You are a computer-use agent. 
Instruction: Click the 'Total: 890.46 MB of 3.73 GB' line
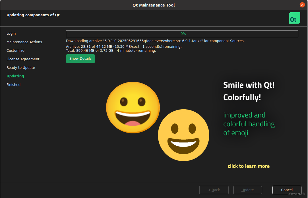tap(111, 50)
